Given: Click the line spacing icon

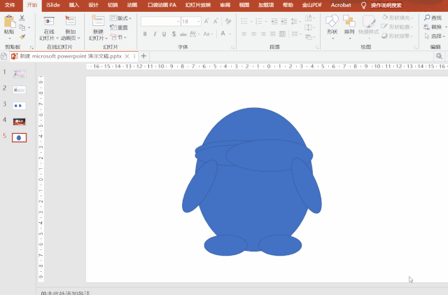Looking at the screenshot, I should tap(294, 21).
